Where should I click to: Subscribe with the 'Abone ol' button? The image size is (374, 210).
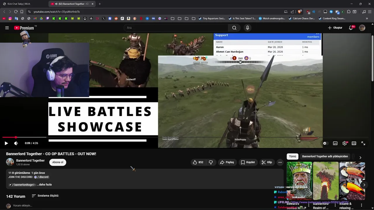[58, 162]
